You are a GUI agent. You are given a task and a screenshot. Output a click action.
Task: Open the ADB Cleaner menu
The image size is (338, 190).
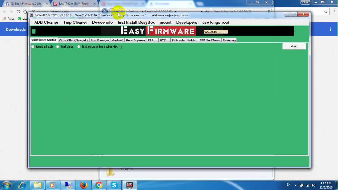(x=46, y=22)
